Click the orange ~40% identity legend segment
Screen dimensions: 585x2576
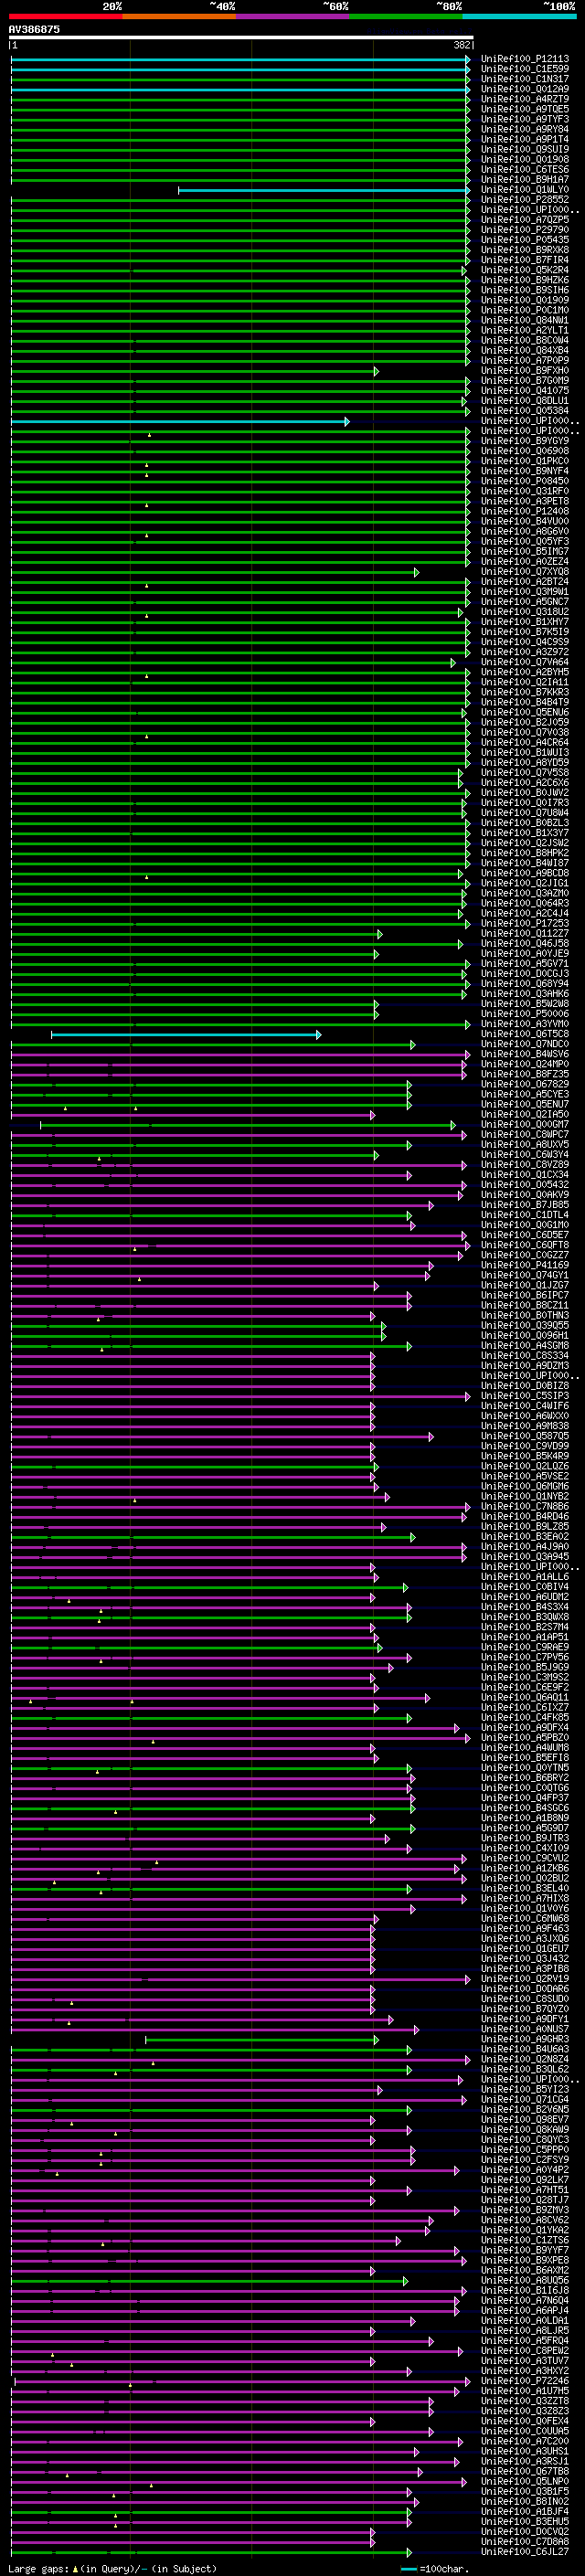point(179,16)
